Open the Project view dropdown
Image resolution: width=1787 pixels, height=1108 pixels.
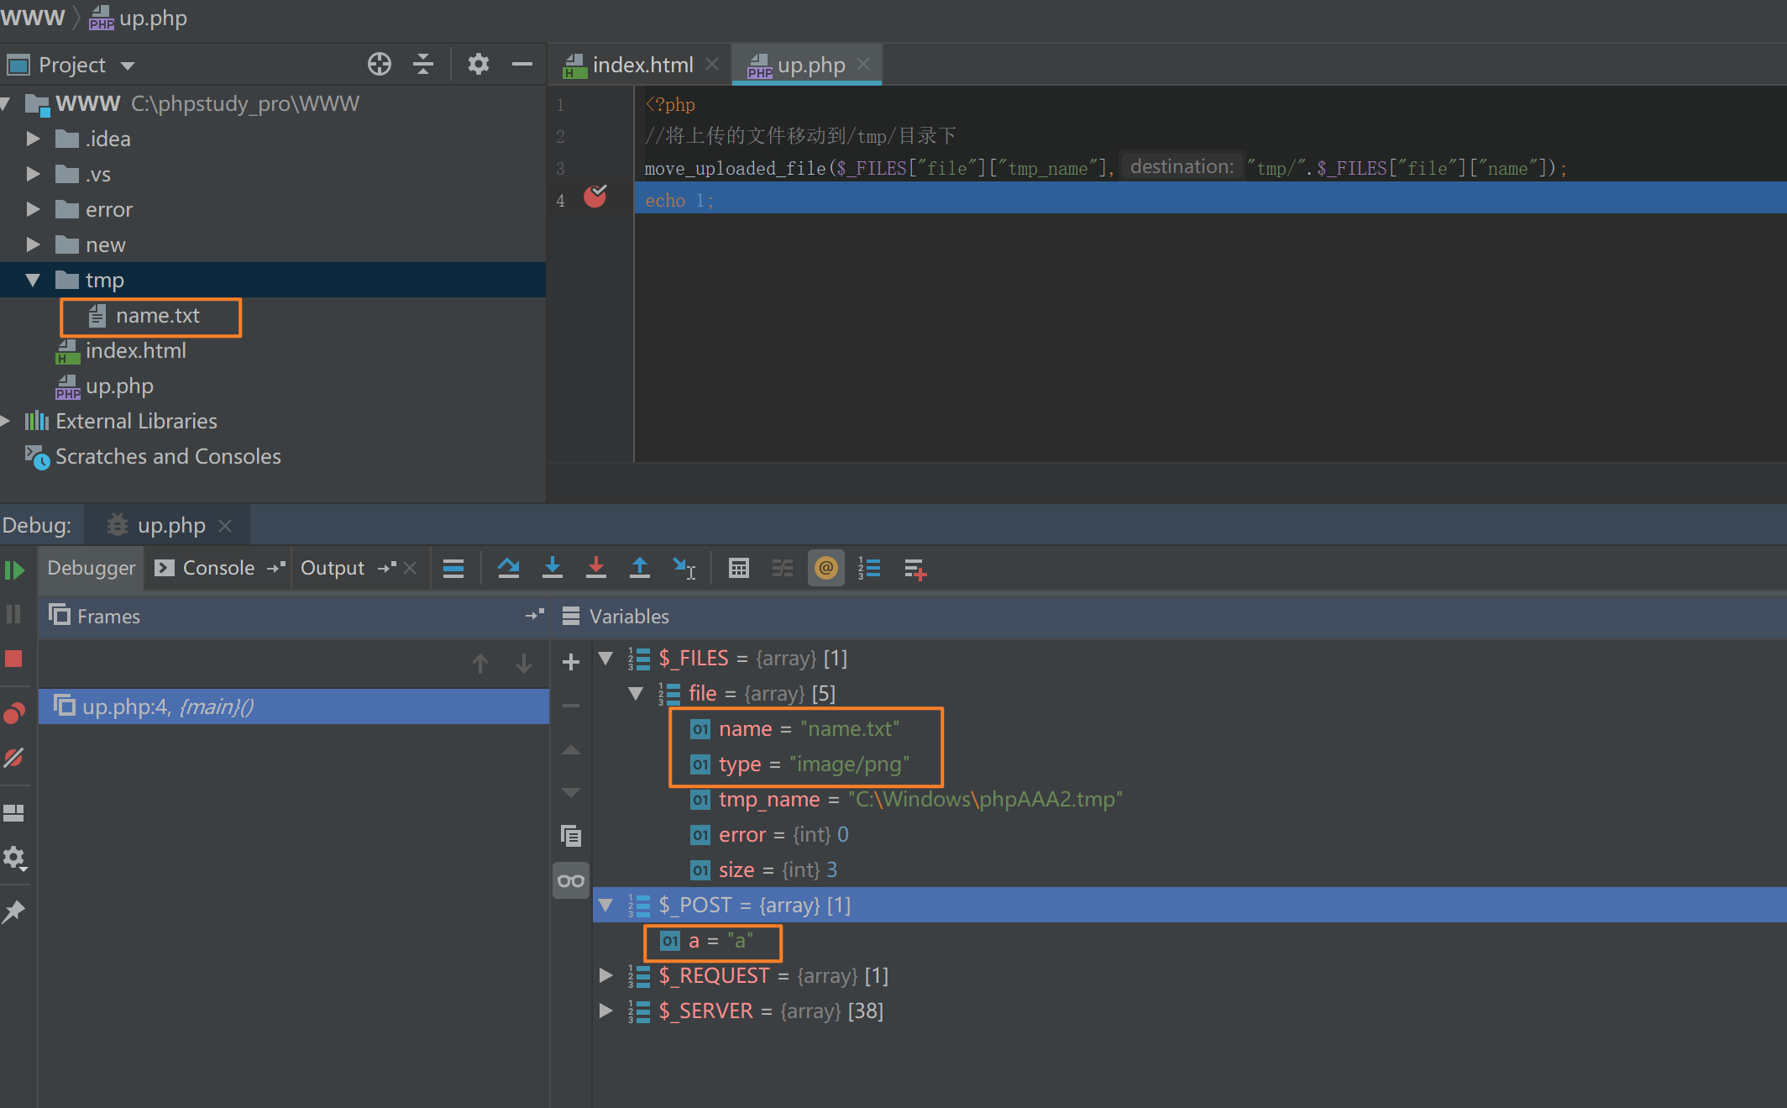pos(128,66)
